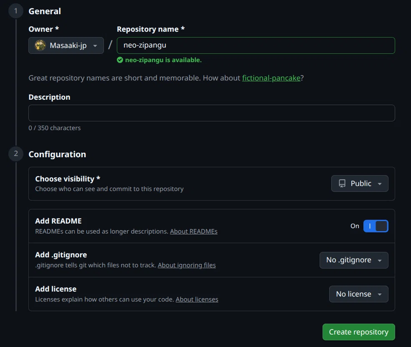
Task: Open the About READMEs link
Action: pyautogui.click(x=194, y=231)
